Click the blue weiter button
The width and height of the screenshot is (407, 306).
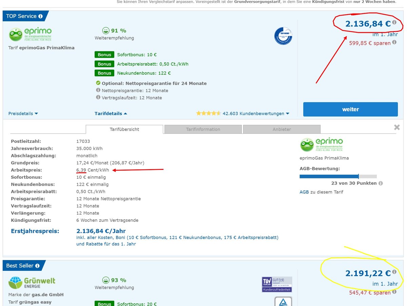coord(350,109)
